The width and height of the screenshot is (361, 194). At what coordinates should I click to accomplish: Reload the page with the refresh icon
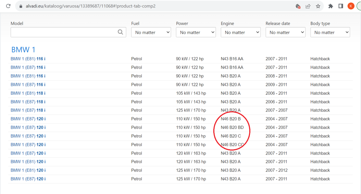[8, 6]
